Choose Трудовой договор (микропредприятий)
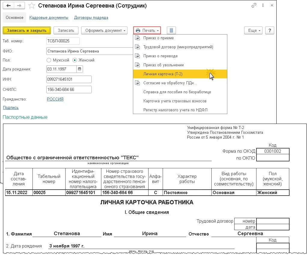This screenshot has height=255, width=307. point(180,47)
